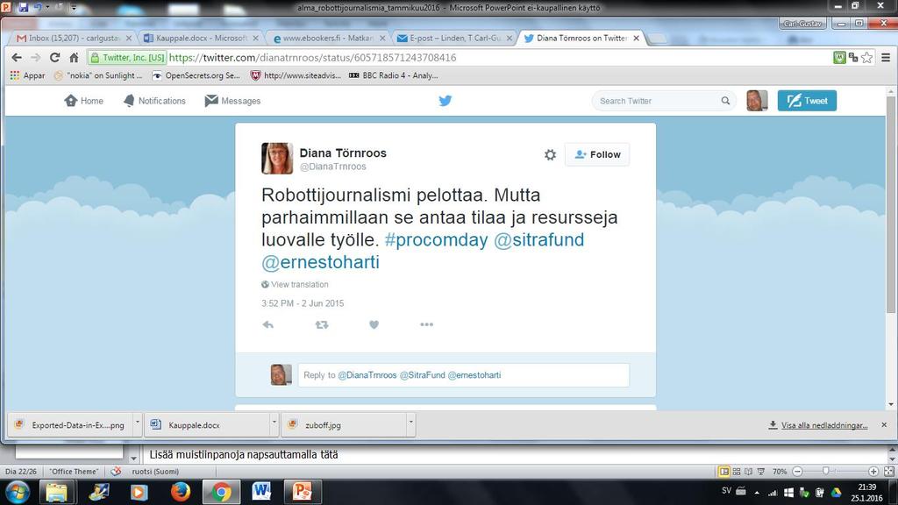Viewport: 898px width, 505px height.
Task: Click the Windows Start orb
Action: tap(18, 492)
